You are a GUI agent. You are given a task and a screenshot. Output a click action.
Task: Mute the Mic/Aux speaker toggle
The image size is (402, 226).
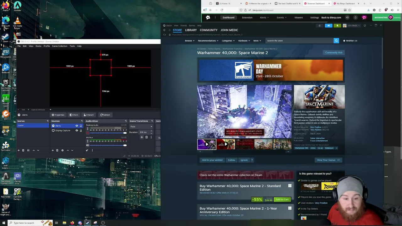point(88,145)
